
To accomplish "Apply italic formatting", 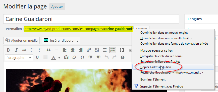I will tap(16, 50).
